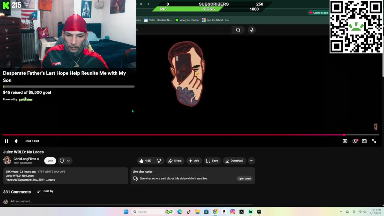Dislike the video
The image size is (384, 216).
point(159,161)
